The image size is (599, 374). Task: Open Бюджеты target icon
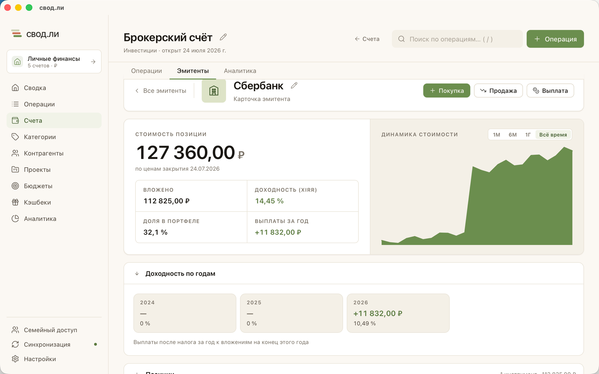point(15,186)
